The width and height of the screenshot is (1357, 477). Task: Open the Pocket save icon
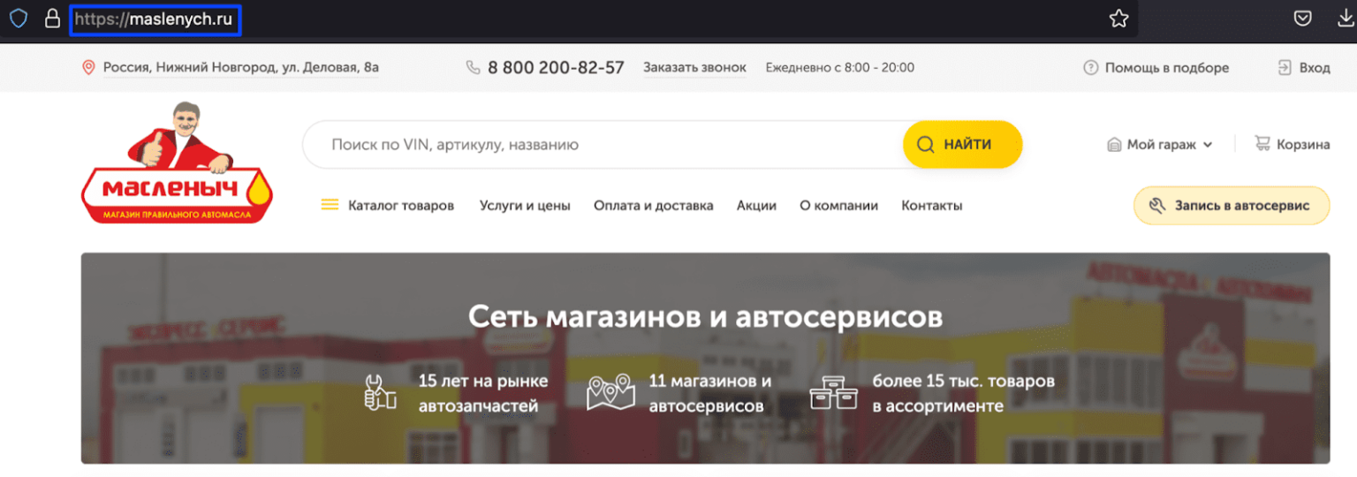[1302, 19]
